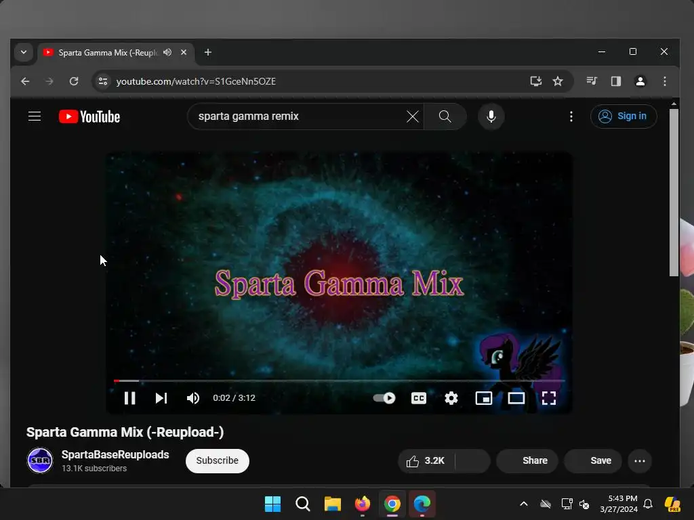Dislike this video

(472, 460)
